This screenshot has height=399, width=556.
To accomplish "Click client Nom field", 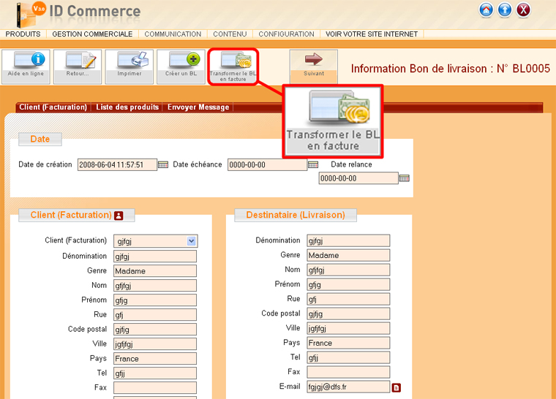I will [155, 285].
